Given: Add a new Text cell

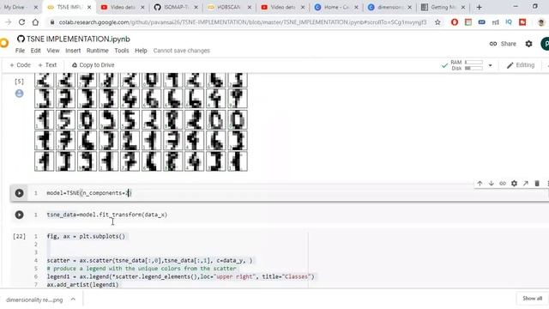Looking at the screenshot, I should click(x=47, y=65).
